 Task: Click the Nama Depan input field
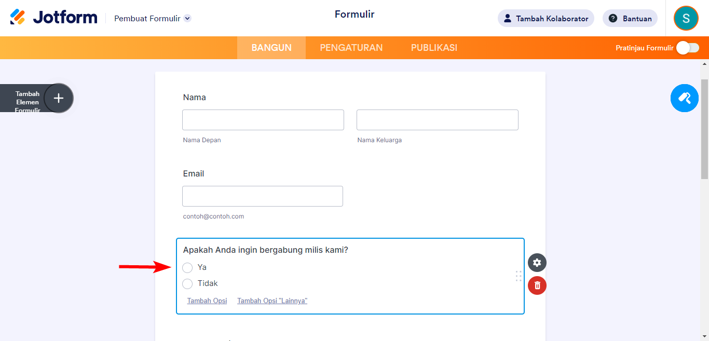pos(263,120)
